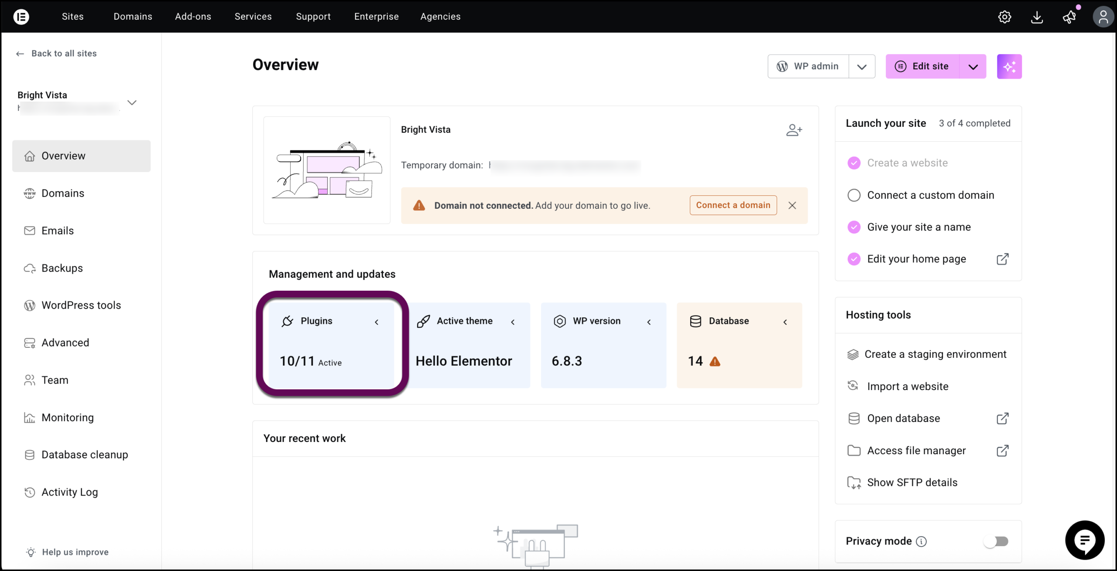Click the add collaborator icon on Bright Vista
This screenshot has height=571, width=1117.
794,129
